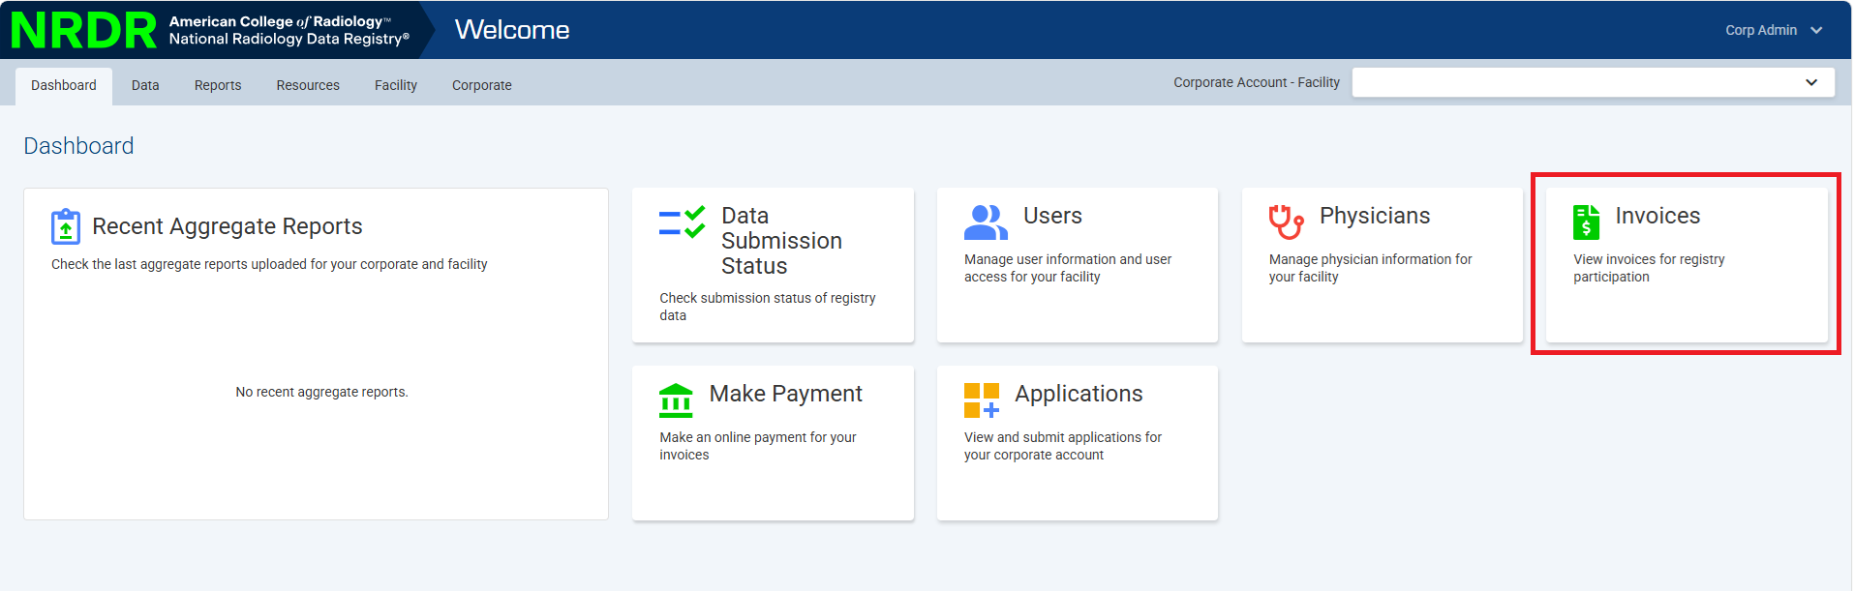The image size is (1854, 591).
Task: Open the Resources tab
Action: click(308, 85)
